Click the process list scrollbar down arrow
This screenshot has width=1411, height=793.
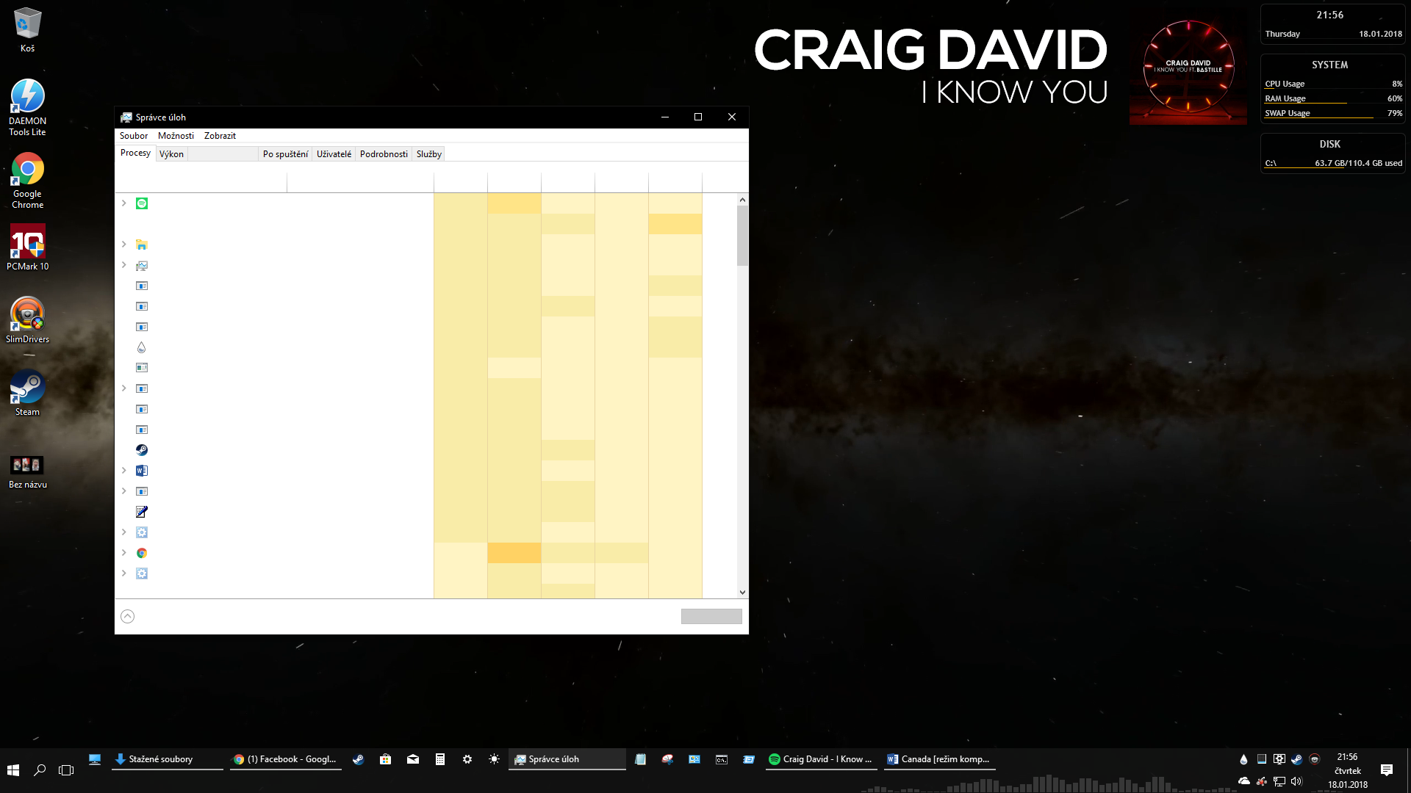[x=742, y=593]
